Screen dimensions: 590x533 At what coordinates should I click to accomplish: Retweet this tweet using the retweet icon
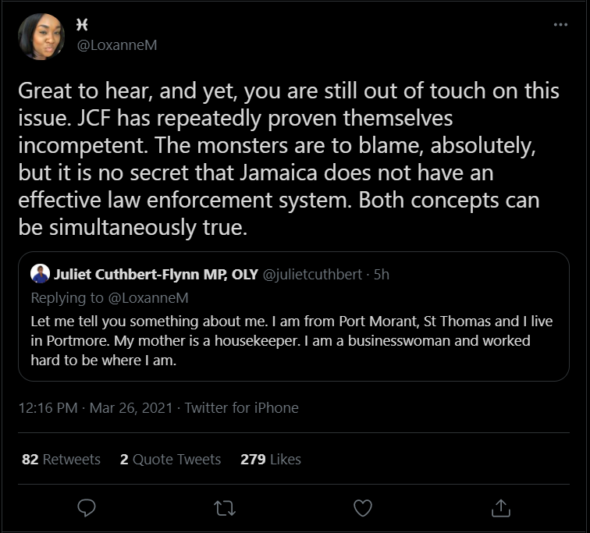225,507
